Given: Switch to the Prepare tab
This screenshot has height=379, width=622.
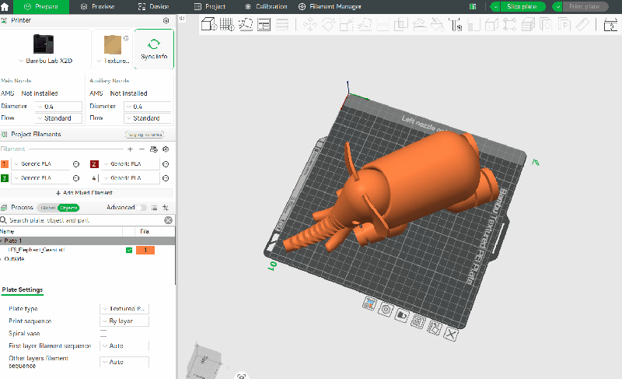Looking at the screenshot, I should click(41, 7).
